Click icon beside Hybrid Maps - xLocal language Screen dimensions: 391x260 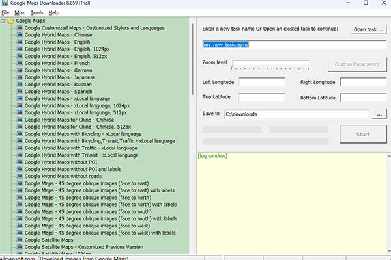(x=20, y=98)
